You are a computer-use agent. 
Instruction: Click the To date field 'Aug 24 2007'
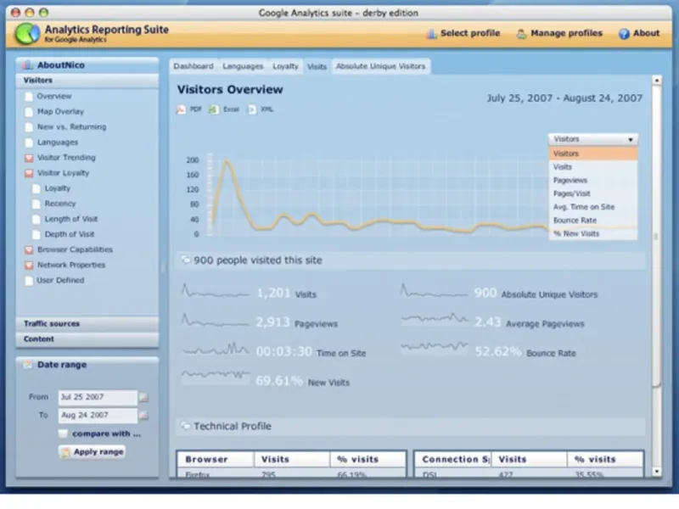pos(98,416)
